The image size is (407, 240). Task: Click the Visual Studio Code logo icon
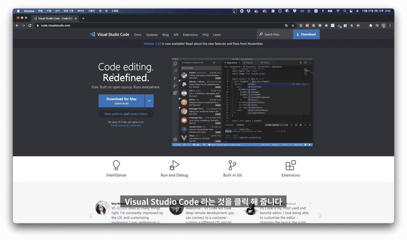[x=92, y=34]
